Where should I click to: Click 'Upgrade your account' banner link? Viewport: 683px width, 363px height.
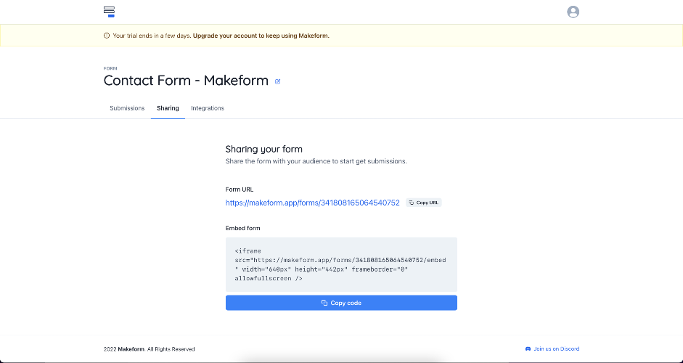coord(261,36)
